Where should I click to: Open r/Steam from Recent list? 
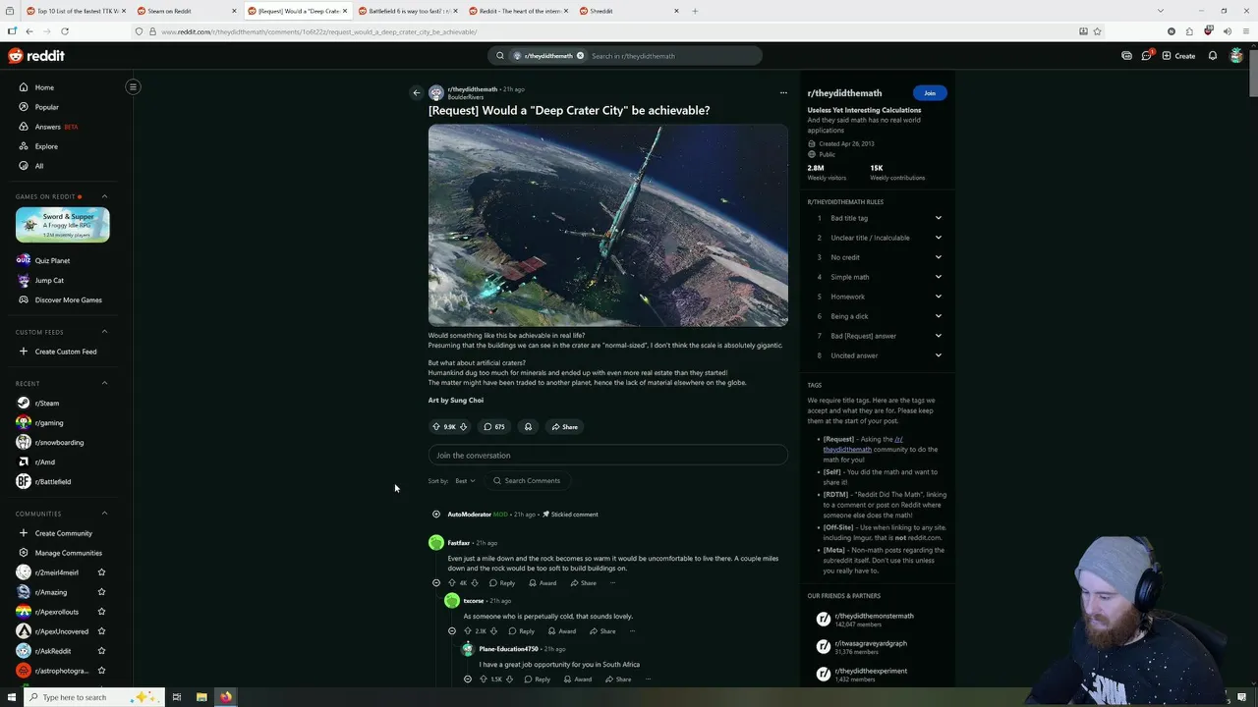point(47,404)
